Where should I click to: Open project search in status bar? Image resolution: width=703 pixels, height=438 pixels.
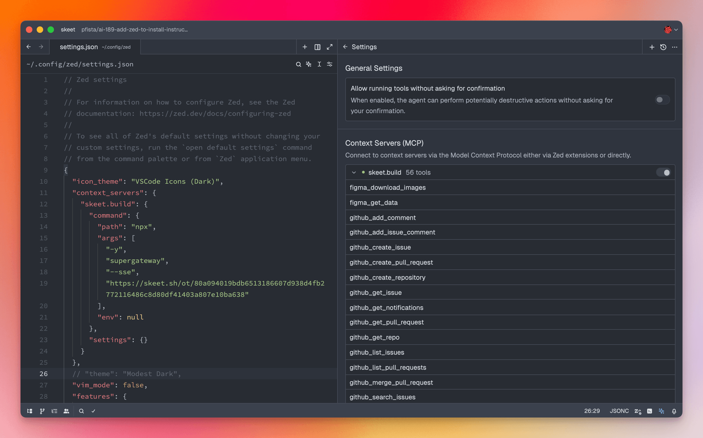pos(81,411)
